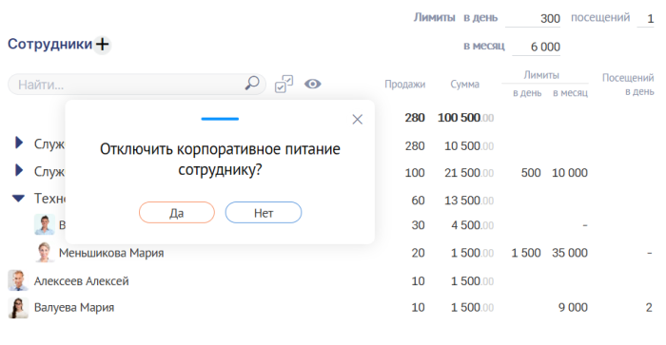The width and height of the screenshot is (666, 345).
Task: Click the Продажи column header
Action: click(x=404, y=85)
